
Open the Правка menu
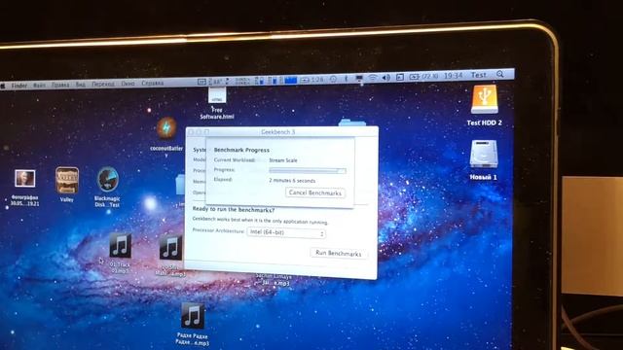tap(60, 85)
